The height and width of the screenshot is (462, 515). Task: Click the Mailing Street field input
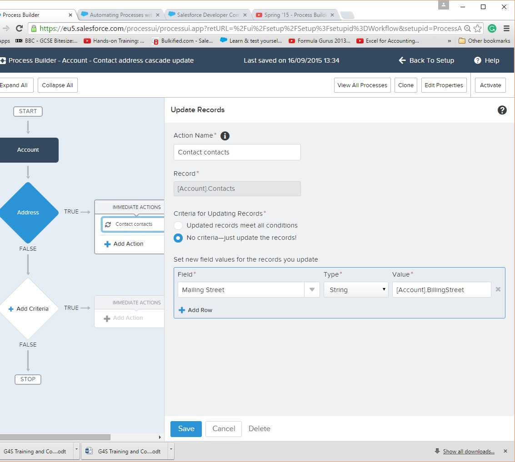pos(241,290)
